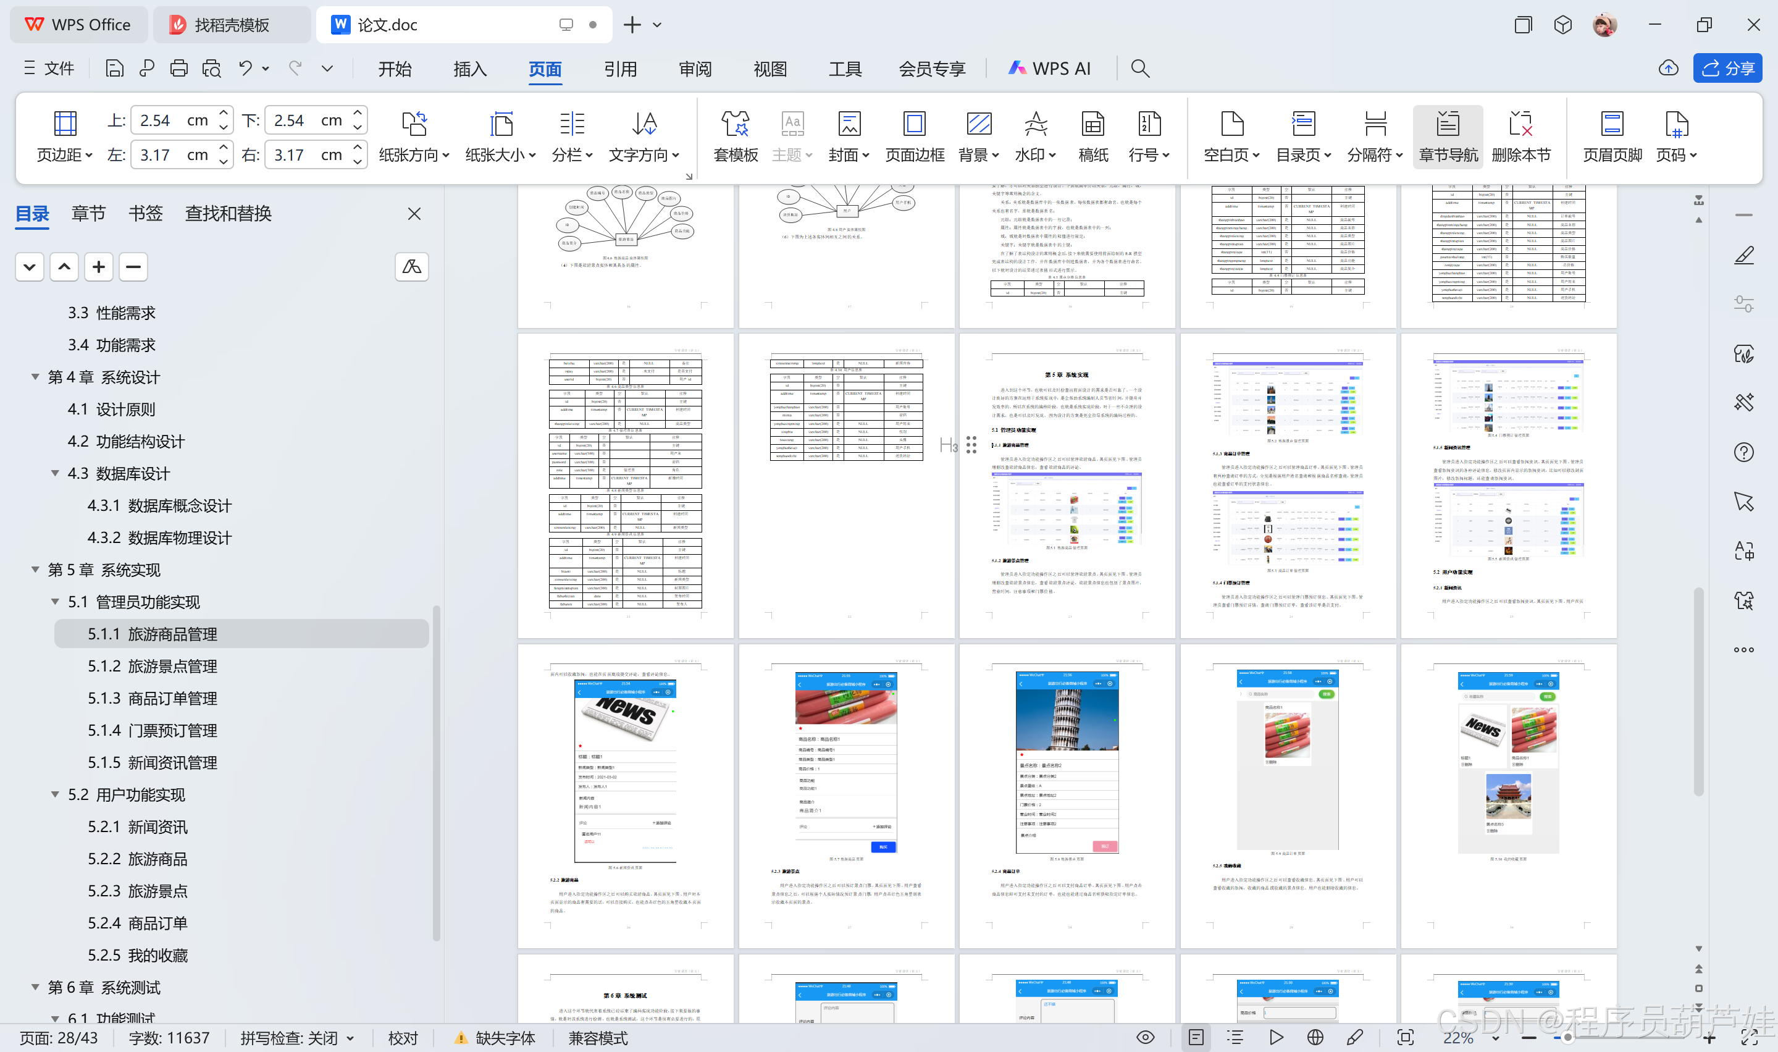The width and height of the screenshot is (1778, 1052).
Task: Click the eye protection mode icon in status bar
Action: pyautogui.click(x=1145, y=1038)
